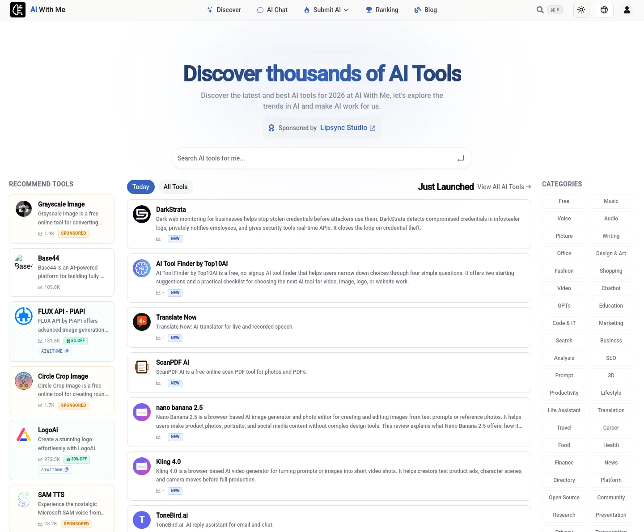Open the AI Chat menu item

point(272,10)
